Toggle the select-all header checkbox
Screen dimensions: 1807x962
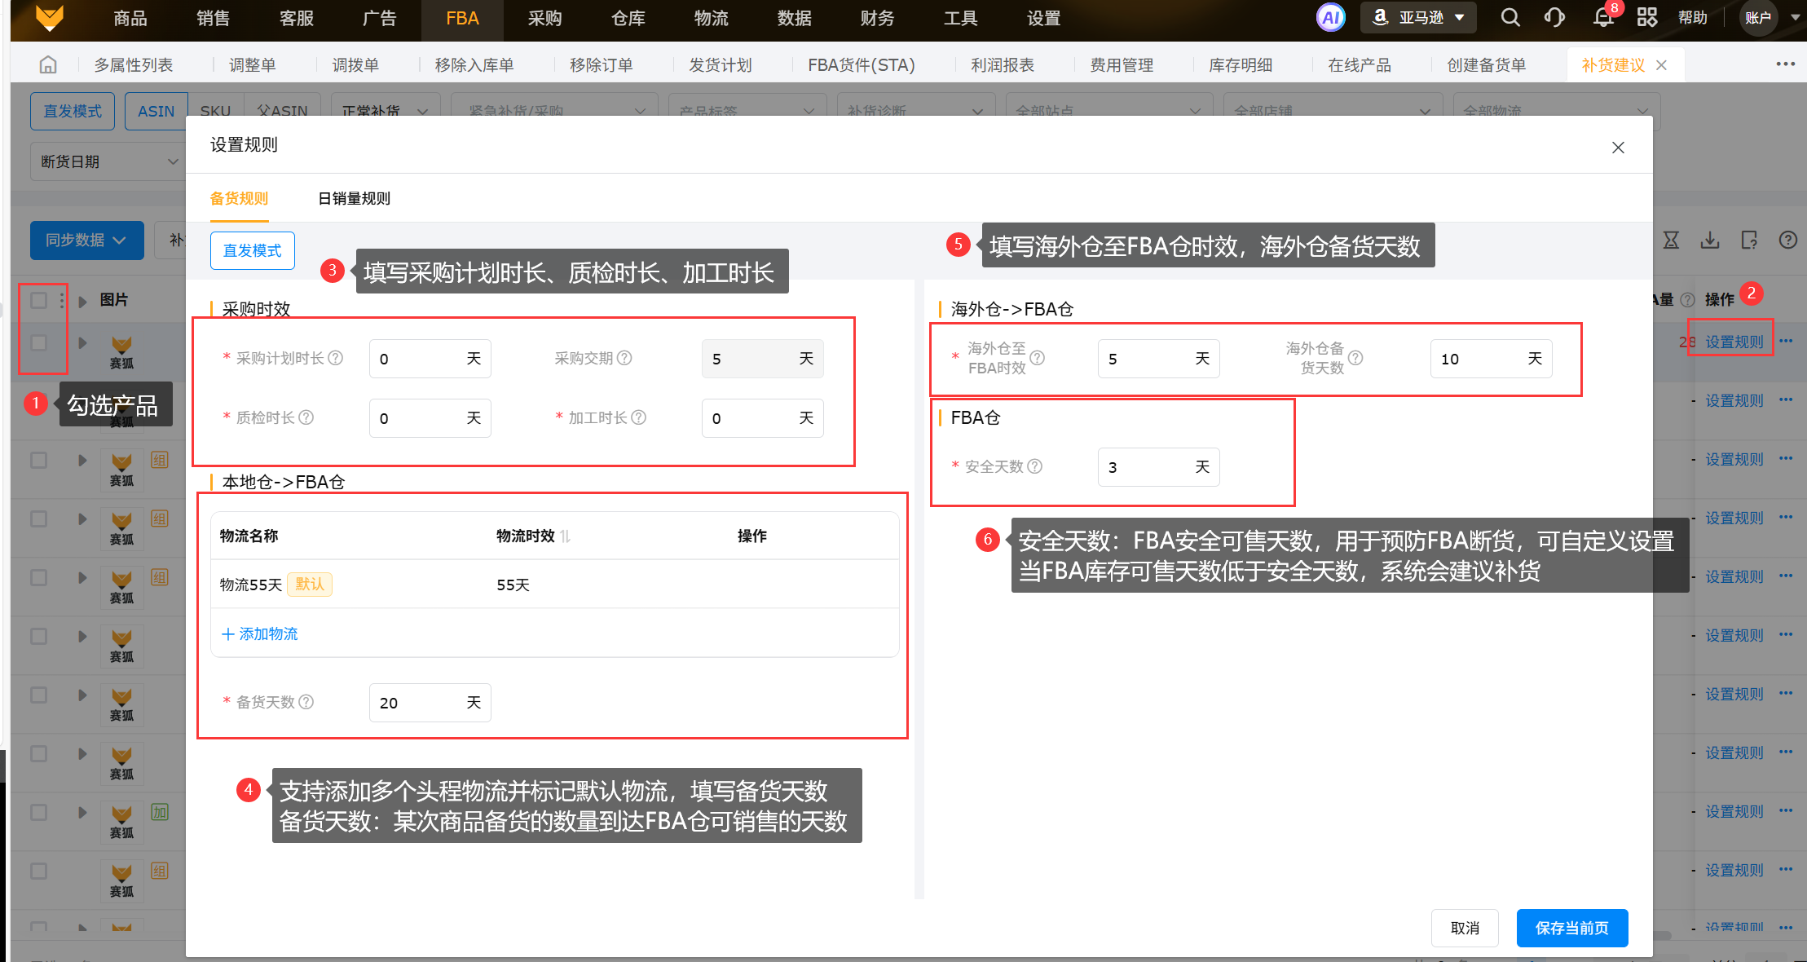[38, 300]
